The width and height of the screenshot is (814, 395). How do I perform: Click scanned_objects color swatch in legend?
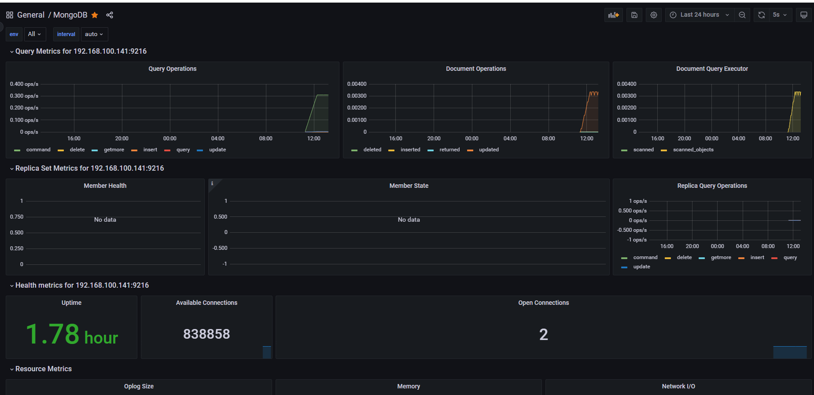[x=664, y=150]
